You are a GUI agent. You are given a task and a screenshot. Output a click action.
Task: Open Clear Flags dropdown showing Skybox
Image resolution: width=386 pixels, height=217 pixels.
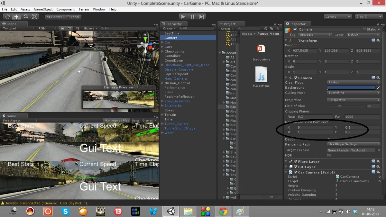pos(354,82)
